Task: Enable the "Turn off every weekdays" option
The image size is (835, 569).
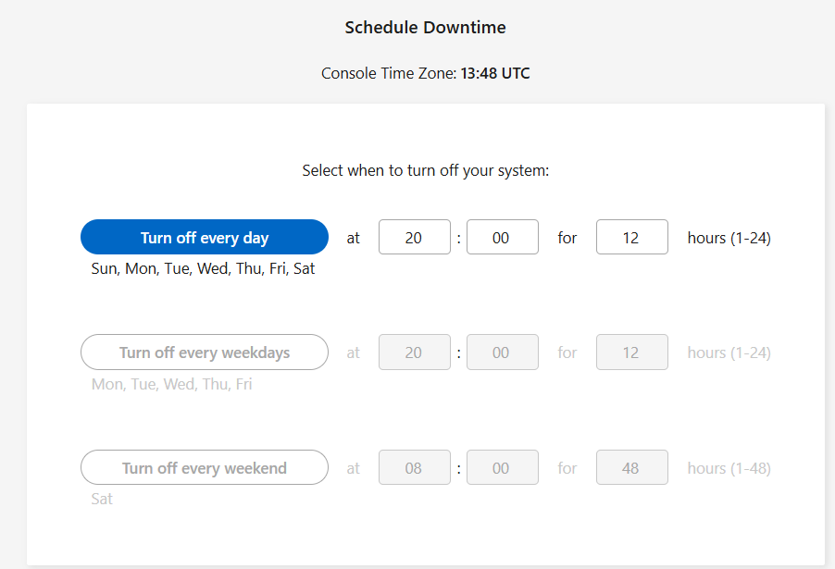Action: pos(205,353)
